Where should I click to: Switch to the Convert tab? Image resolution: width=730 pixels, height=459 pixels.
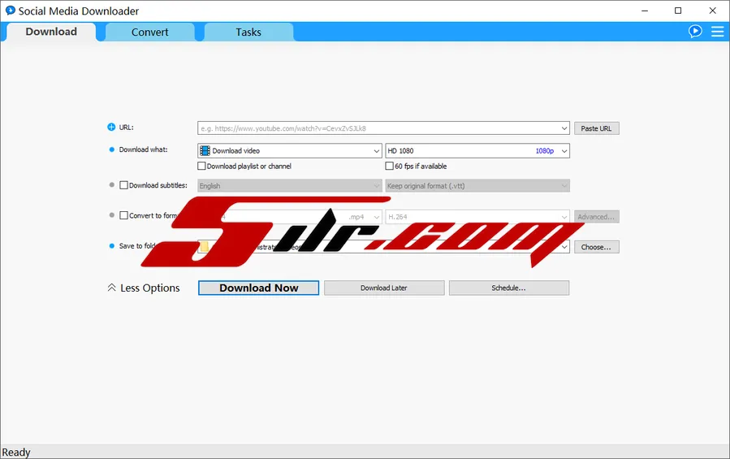click(x=150, y=32)
